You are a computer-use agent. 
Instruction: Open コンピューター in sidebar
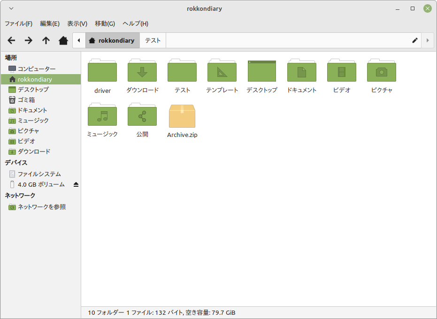pos(41,68)
